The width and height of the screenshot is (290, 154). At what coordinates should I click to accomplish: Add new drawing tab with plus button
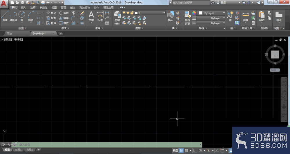(x=61, y=33)
